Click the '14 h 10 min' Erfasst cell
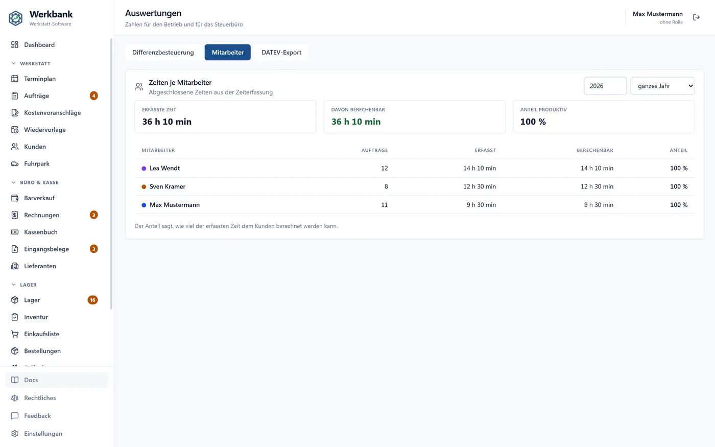 coord(480,168)
